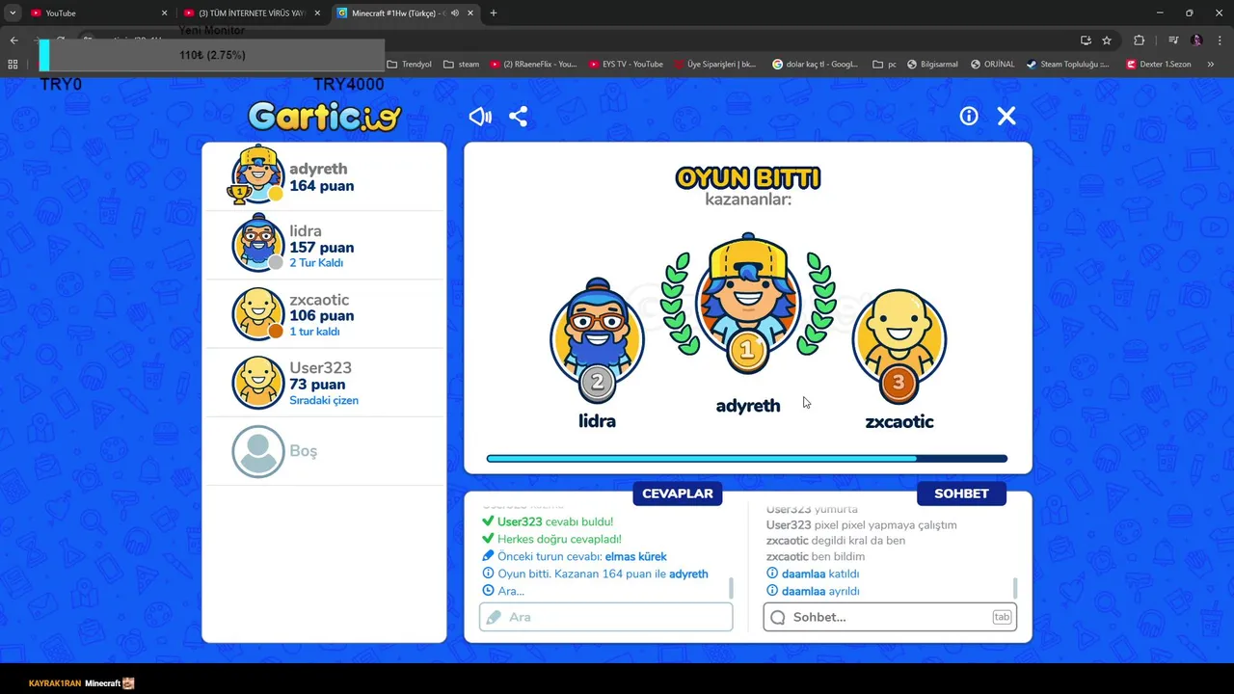Click adyreth's name in game-over message
1234x694 pixels.
pyautogui.click(x=688, y=574)
